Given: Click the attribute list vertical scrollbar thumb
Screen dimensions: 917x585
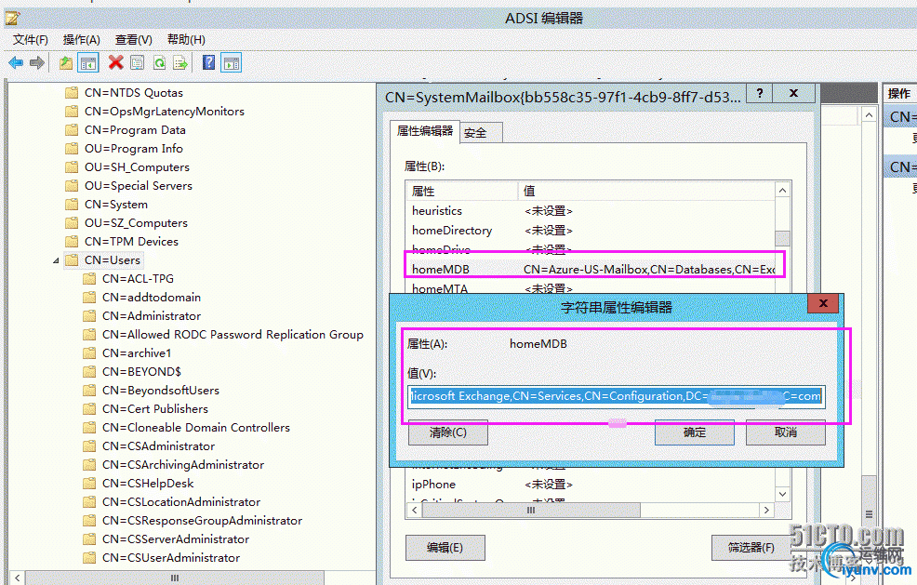Looking at the screenshot, I should coord(782,238).
